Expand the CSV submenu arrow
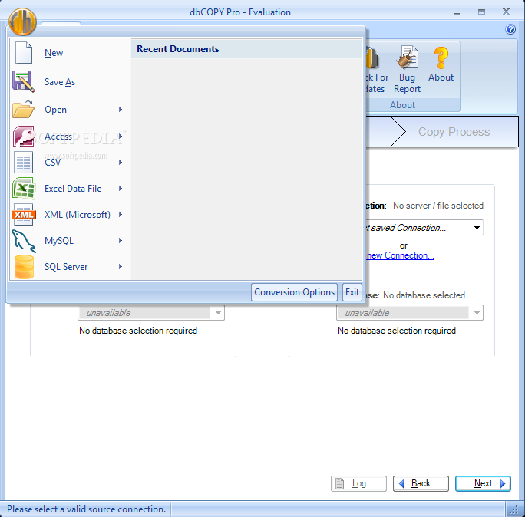 (121, 163)
